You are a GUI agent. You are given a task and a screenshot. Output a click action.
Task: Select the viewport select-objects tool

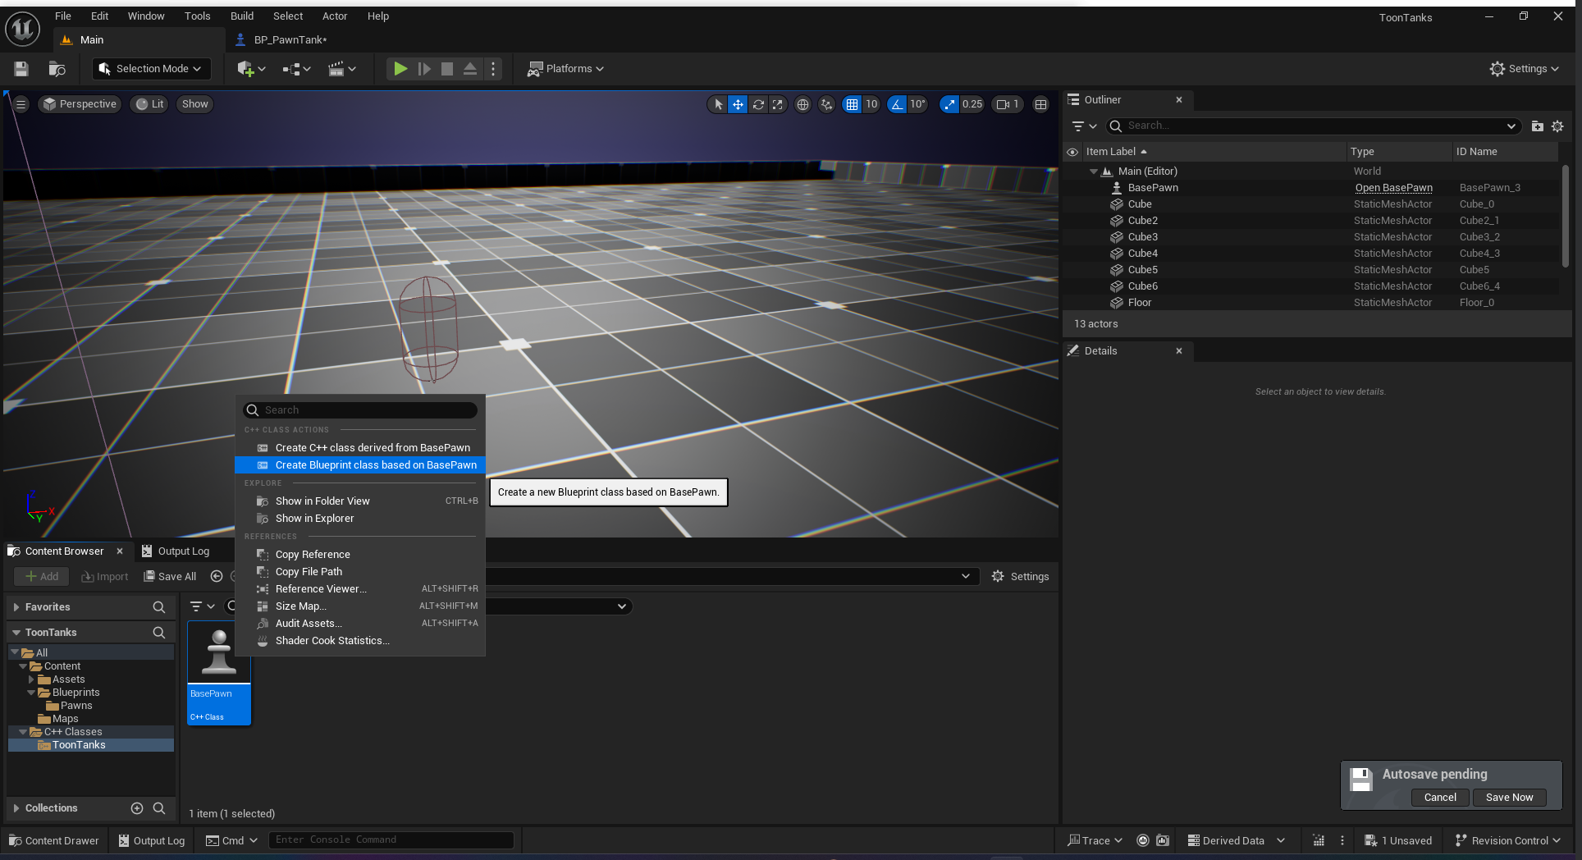click(x=718, y=104)
